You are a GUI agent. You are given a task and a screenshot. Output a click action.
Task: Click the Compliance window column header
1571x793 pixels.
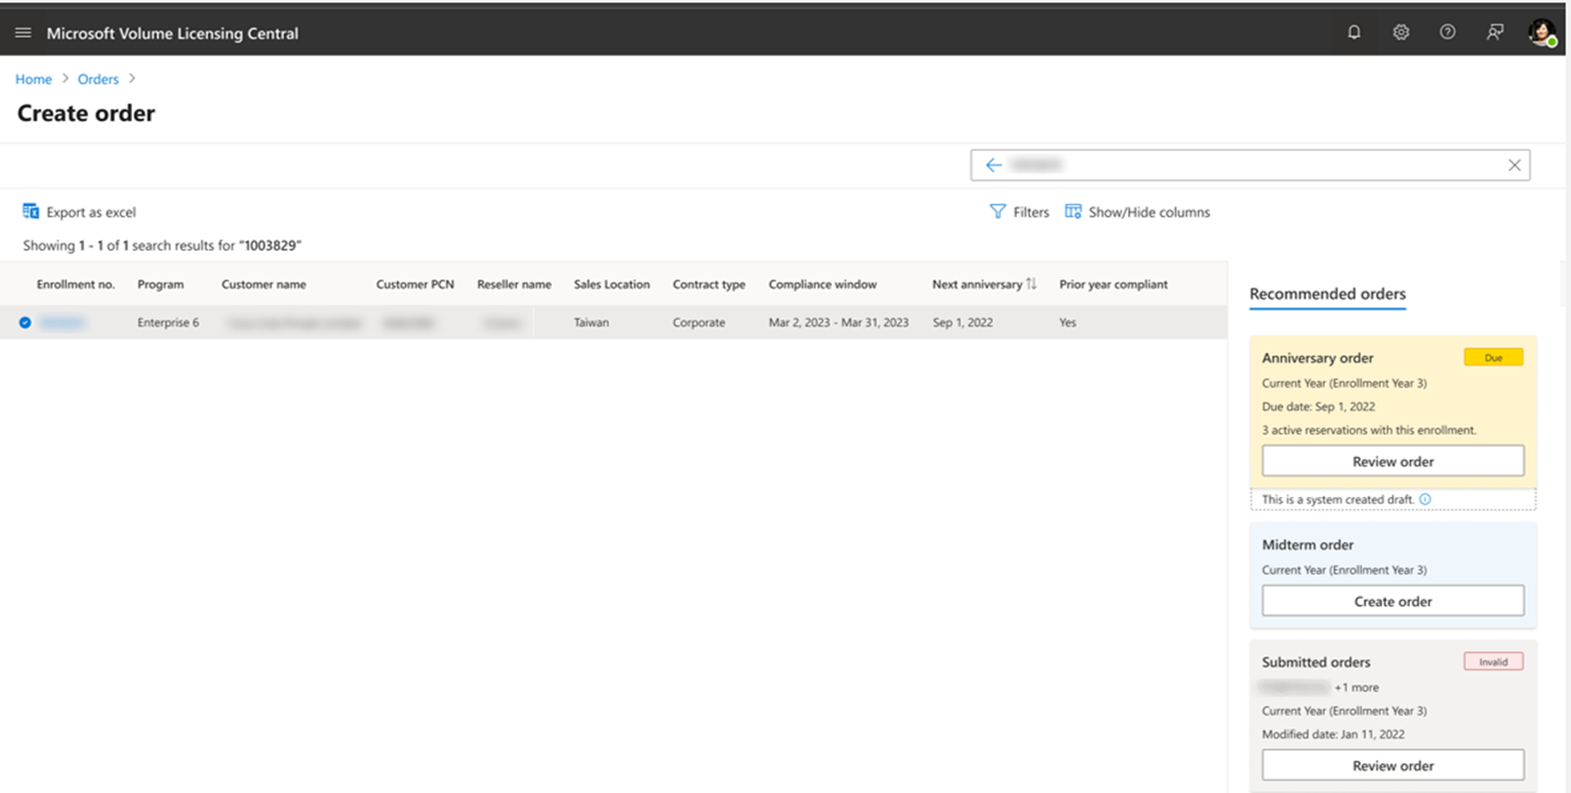[823, 284]
